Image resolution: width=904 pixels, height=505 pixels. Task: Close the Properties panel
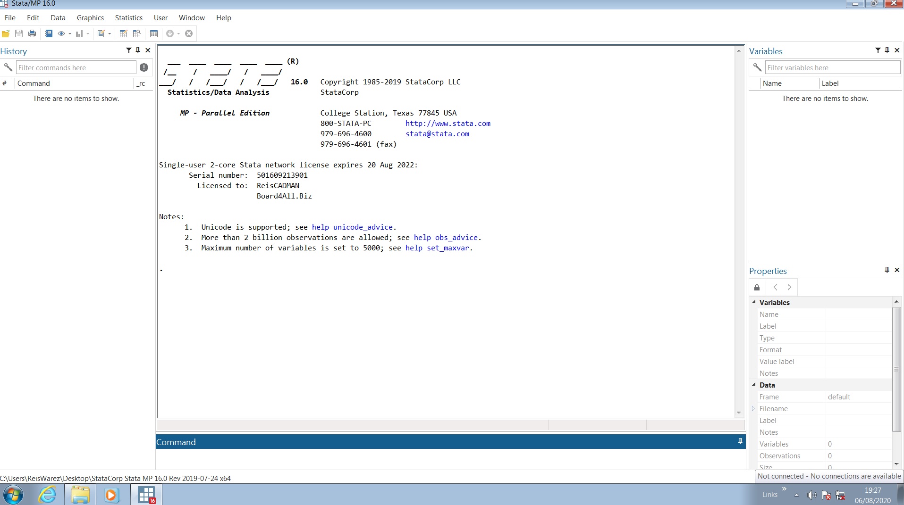[897, 270]
